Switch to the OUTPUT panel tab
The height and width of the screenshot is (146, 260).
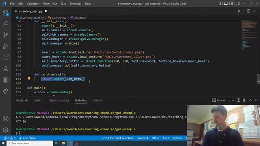[x=39, y=101]
